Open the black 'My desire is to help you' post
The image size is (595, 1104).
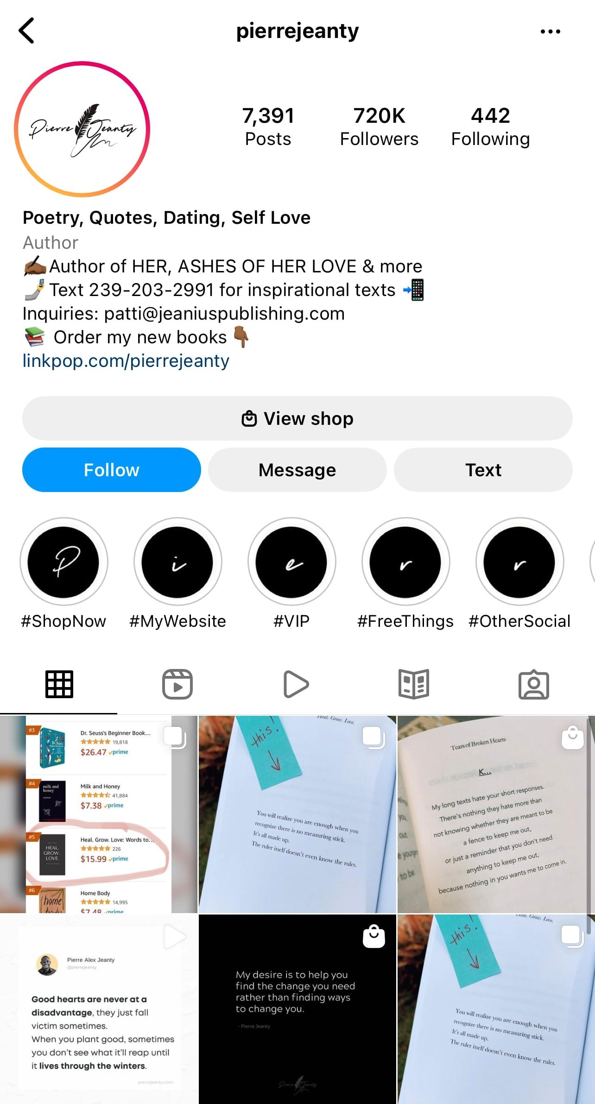[297, 1009]
